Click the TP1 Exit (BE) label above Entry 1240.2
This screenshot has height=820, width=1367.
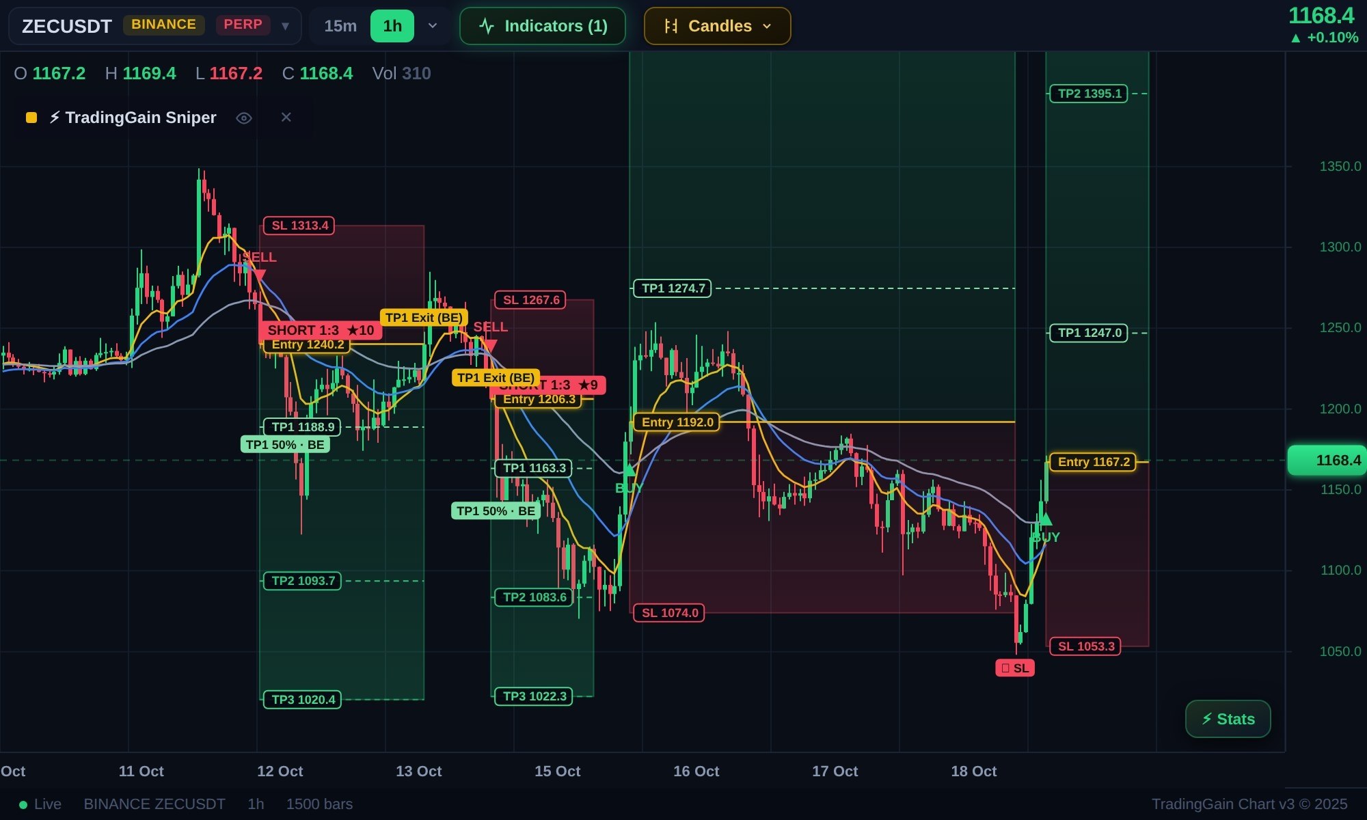pos(424,318)
